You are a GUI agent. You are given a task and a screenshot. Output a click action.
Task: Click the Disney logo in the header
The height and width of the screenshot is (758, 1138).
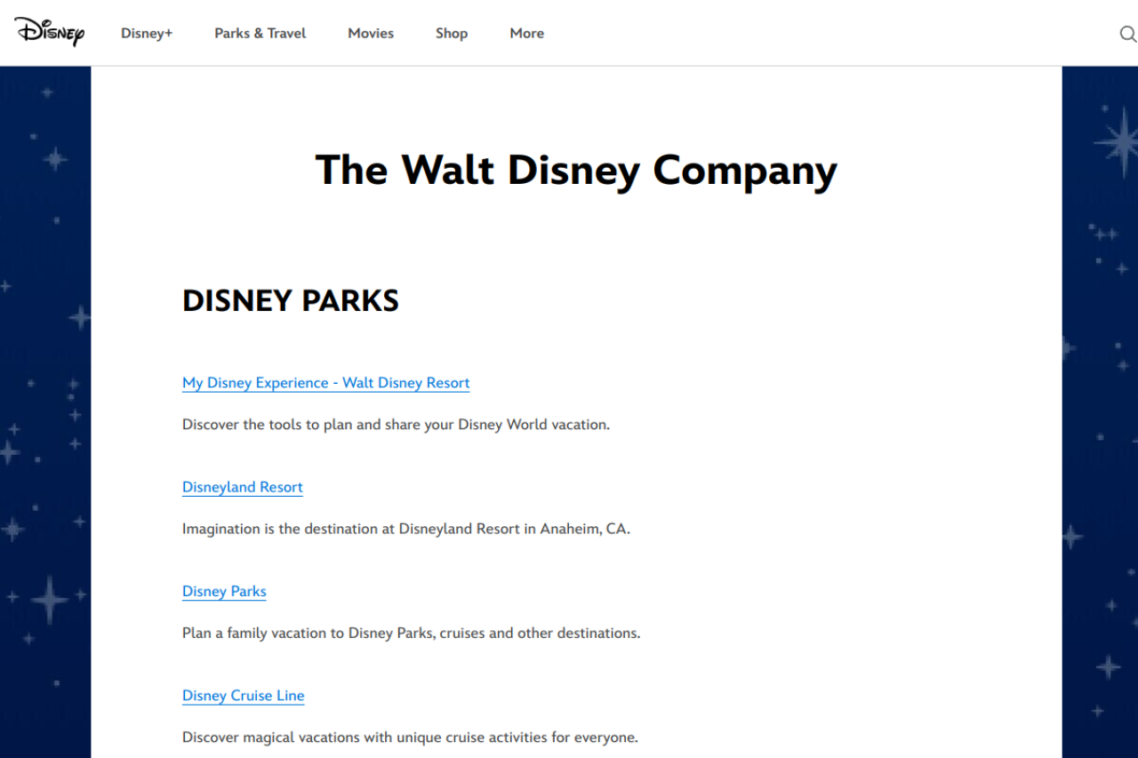pos(50,32)
